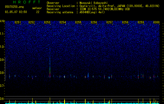164x104 pixels.
Task: Click the 0.9 kHz frequency label
Action: 2,60
